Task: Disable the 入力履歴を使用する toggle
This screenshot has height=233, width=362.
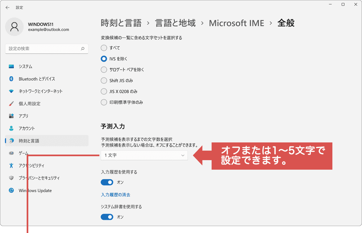Action: tap(107, 182)
